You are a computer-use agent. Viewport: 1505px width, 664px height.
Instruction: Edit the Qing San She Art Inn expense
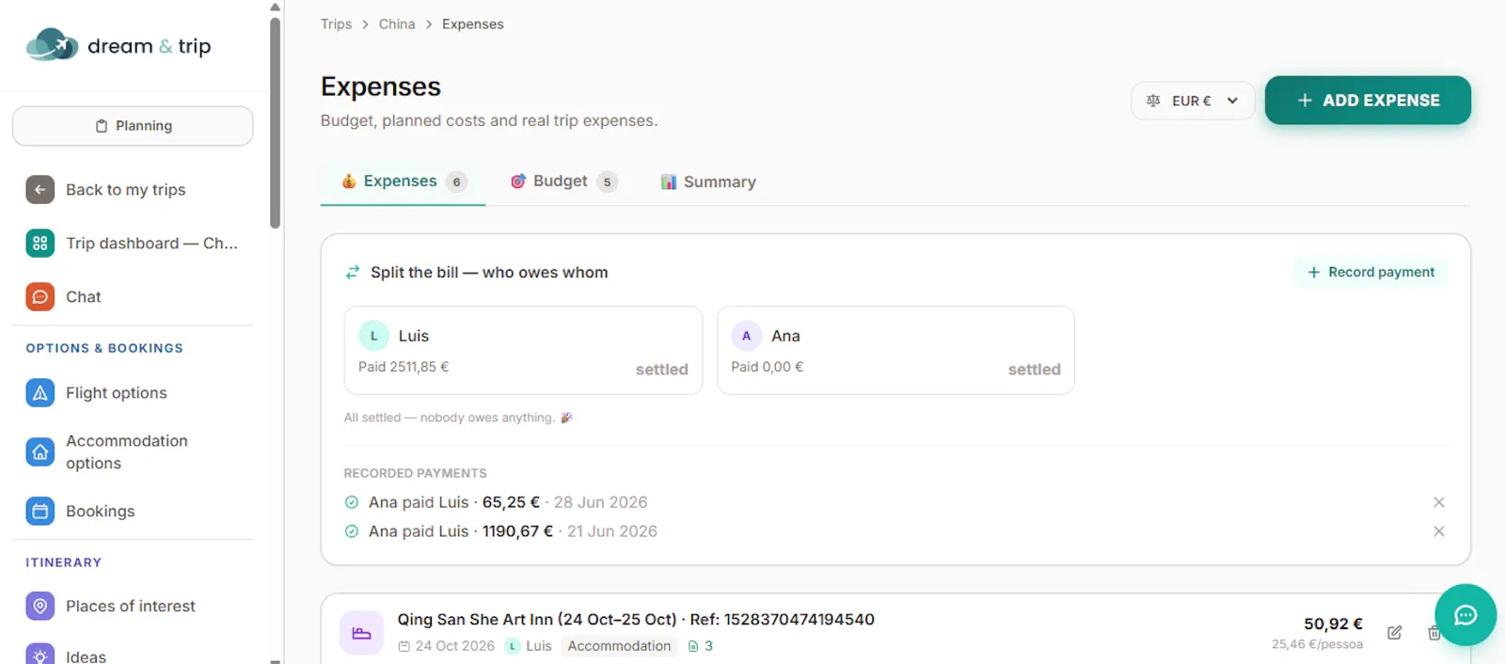click(1394, 633)
